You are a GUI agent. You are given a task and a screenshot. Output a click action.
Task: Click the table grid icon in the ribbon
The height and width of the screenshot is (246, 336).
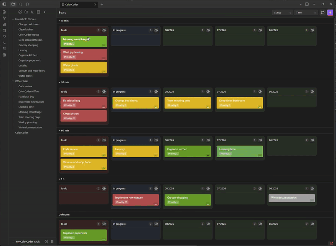(4, 55)
